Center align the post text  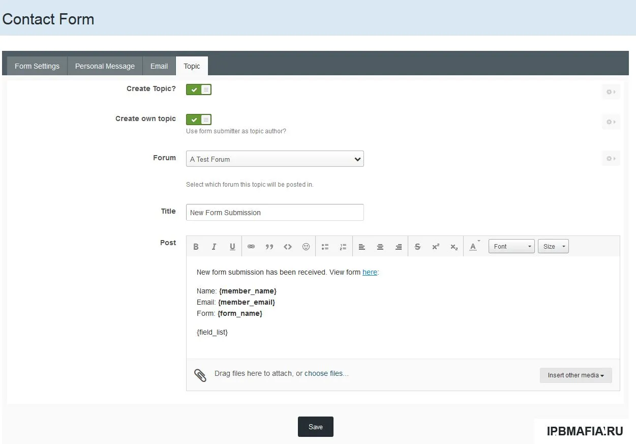(380, 247)
